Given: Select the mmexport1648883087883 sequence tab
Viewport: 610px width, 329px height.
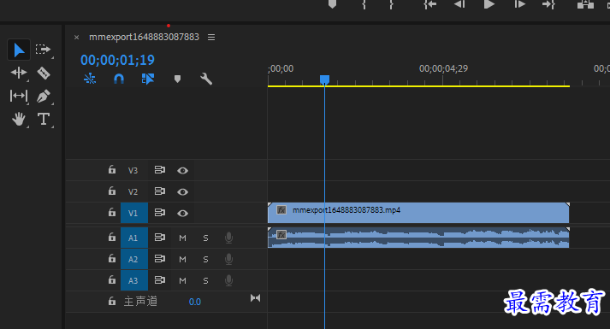Looking at the screenshot, I should click(144, 37).
